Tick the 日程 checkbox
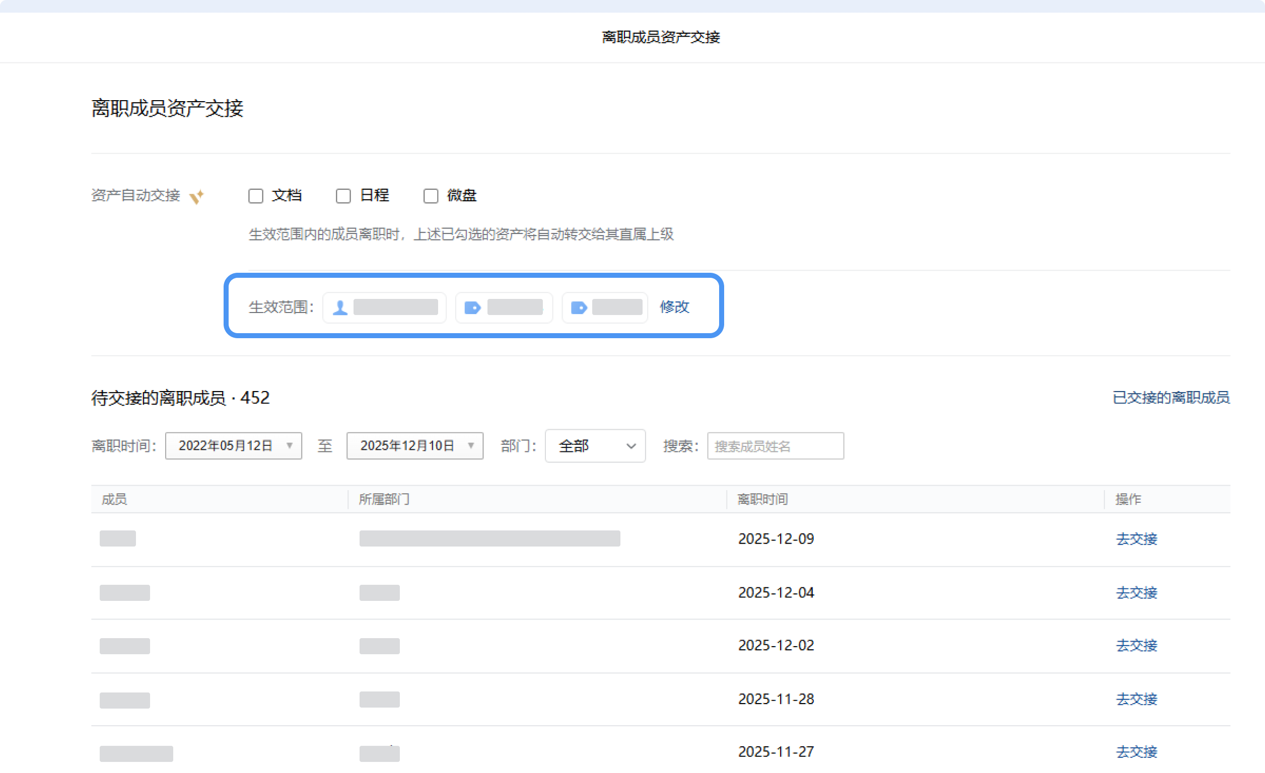Image resolution: width=1265 pixels, height=773 pixels. coord(343,196)
